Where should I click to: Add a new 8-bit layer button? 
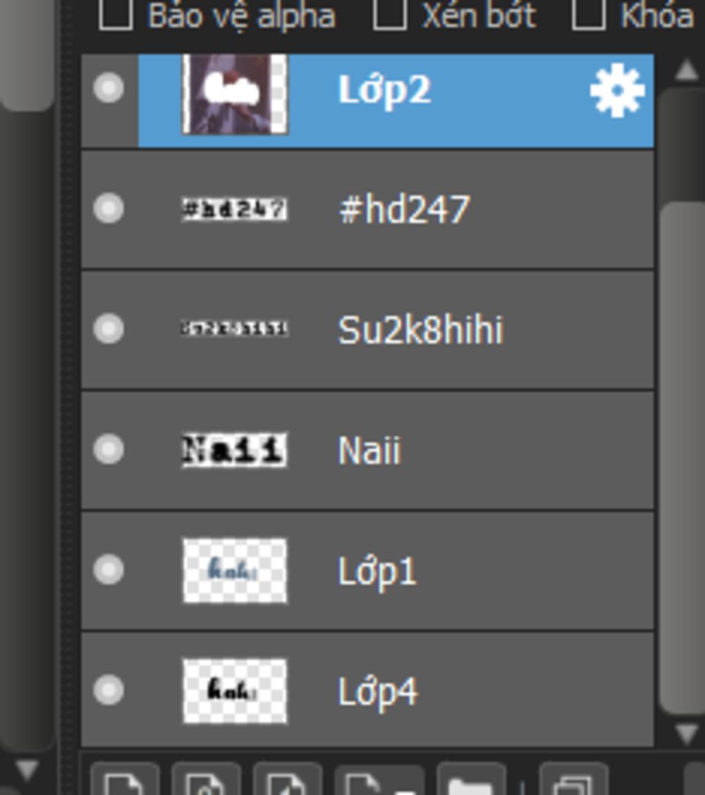(206, 779)
